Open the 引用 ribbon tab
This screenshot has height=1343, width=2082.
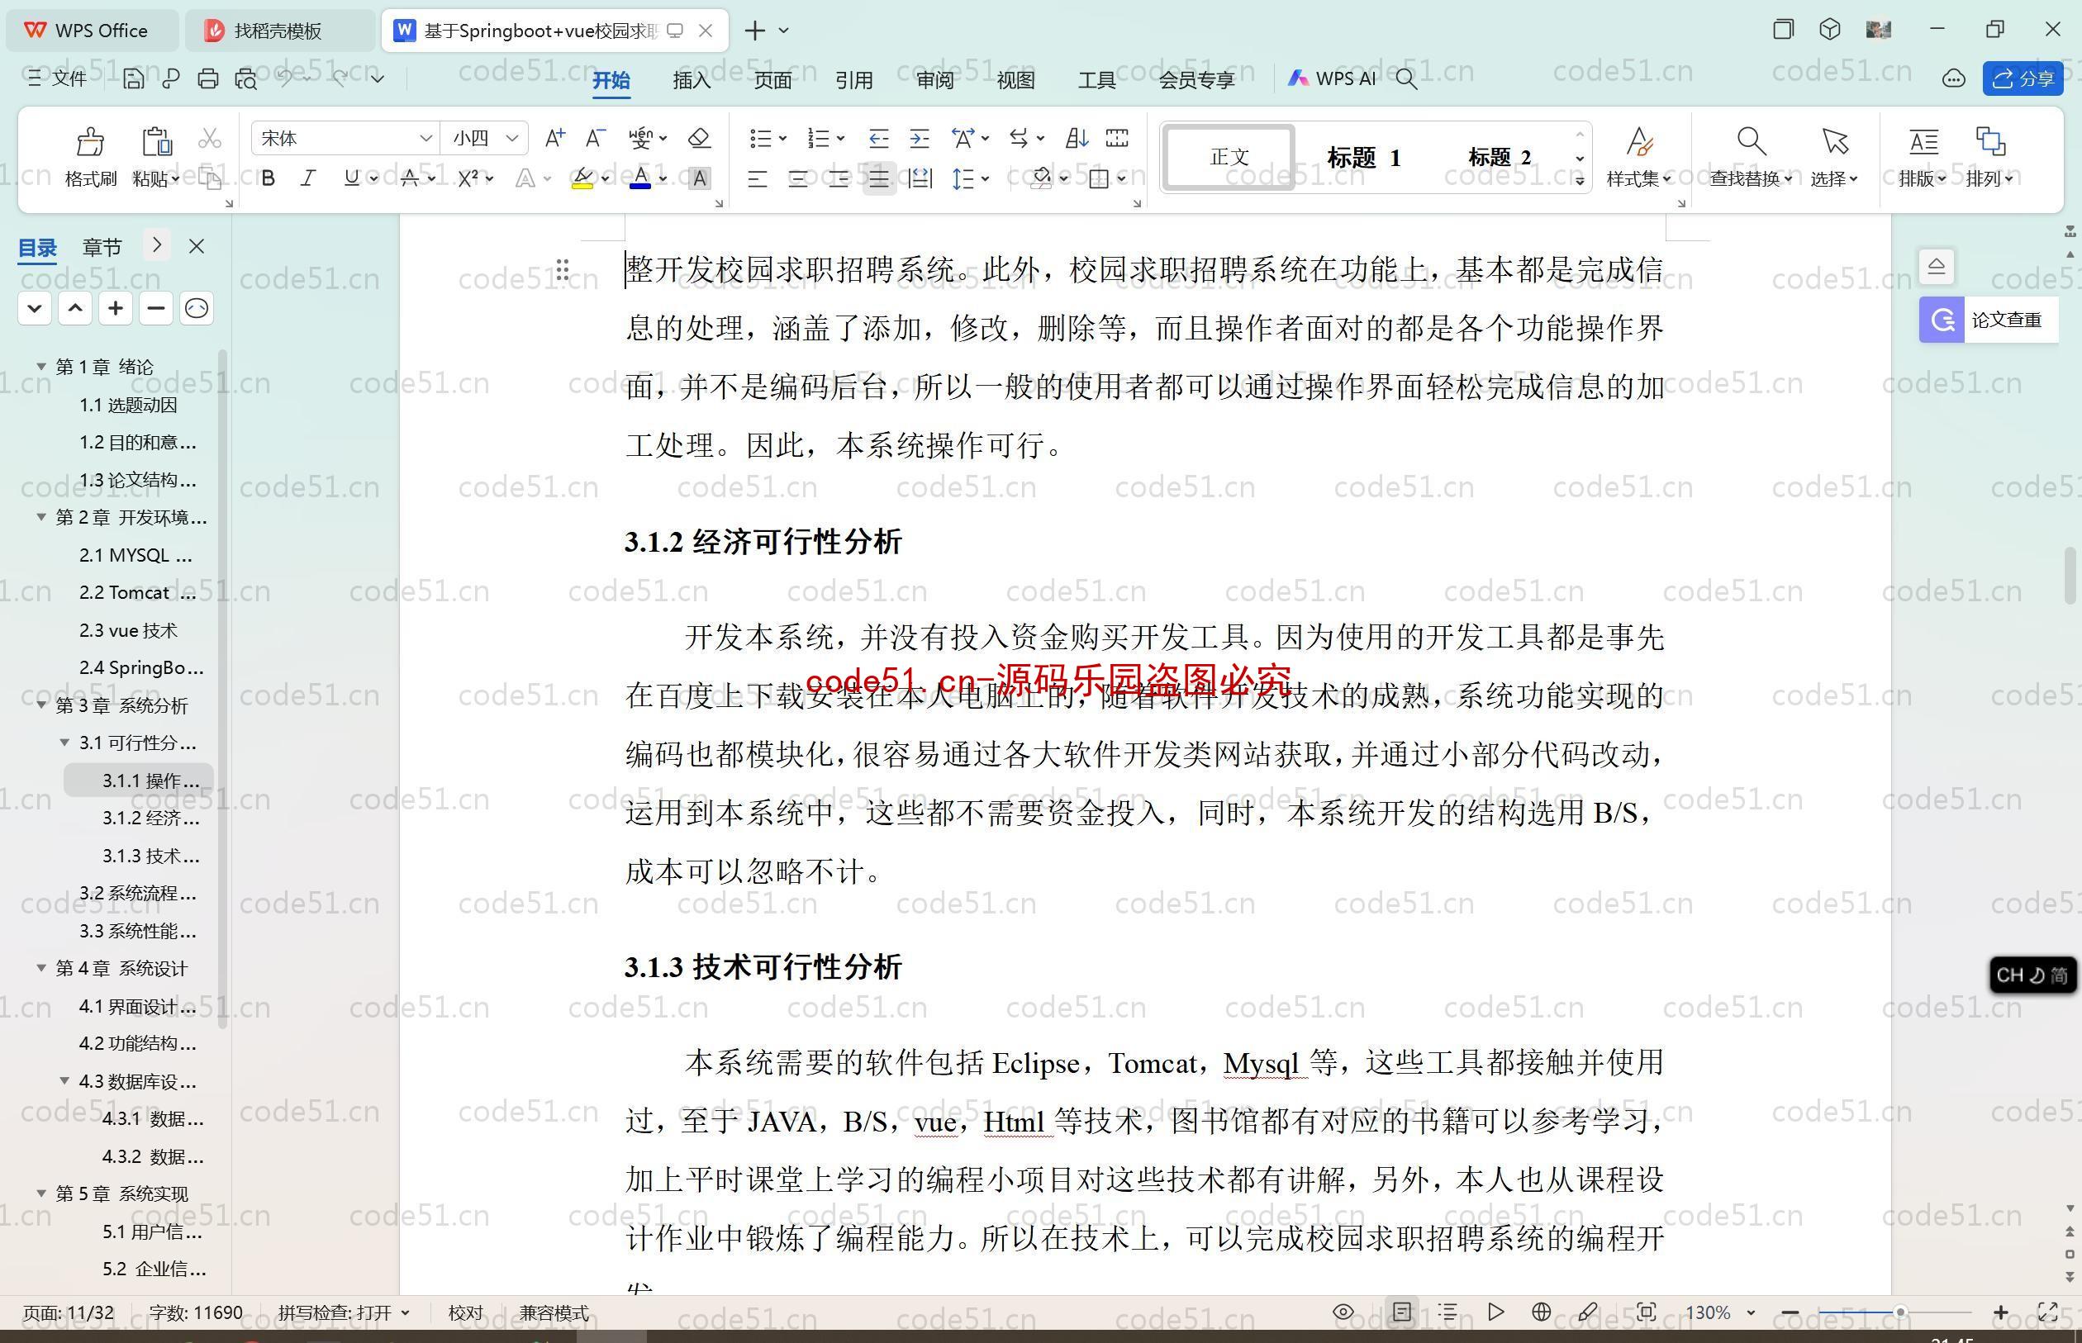[853, 78]
